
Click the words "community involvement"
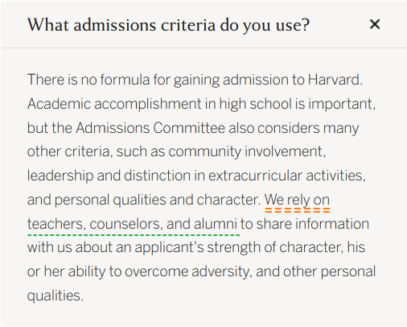[x=247, y=151]
